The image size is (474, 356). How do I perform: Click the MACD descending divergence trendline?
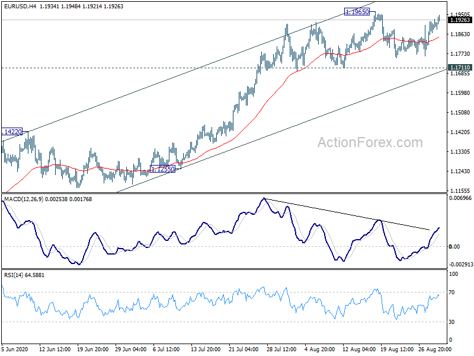[347, 214]
